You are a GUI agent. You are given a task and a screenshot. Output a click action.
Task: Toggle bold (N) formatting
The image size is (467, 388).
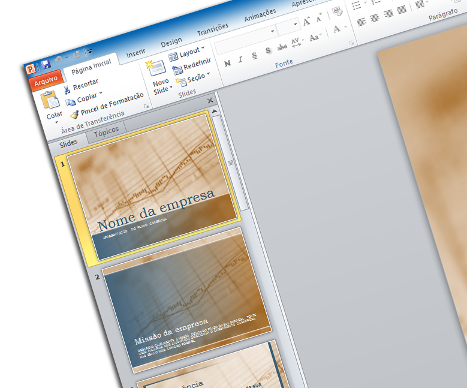click(x=227, y=63)
